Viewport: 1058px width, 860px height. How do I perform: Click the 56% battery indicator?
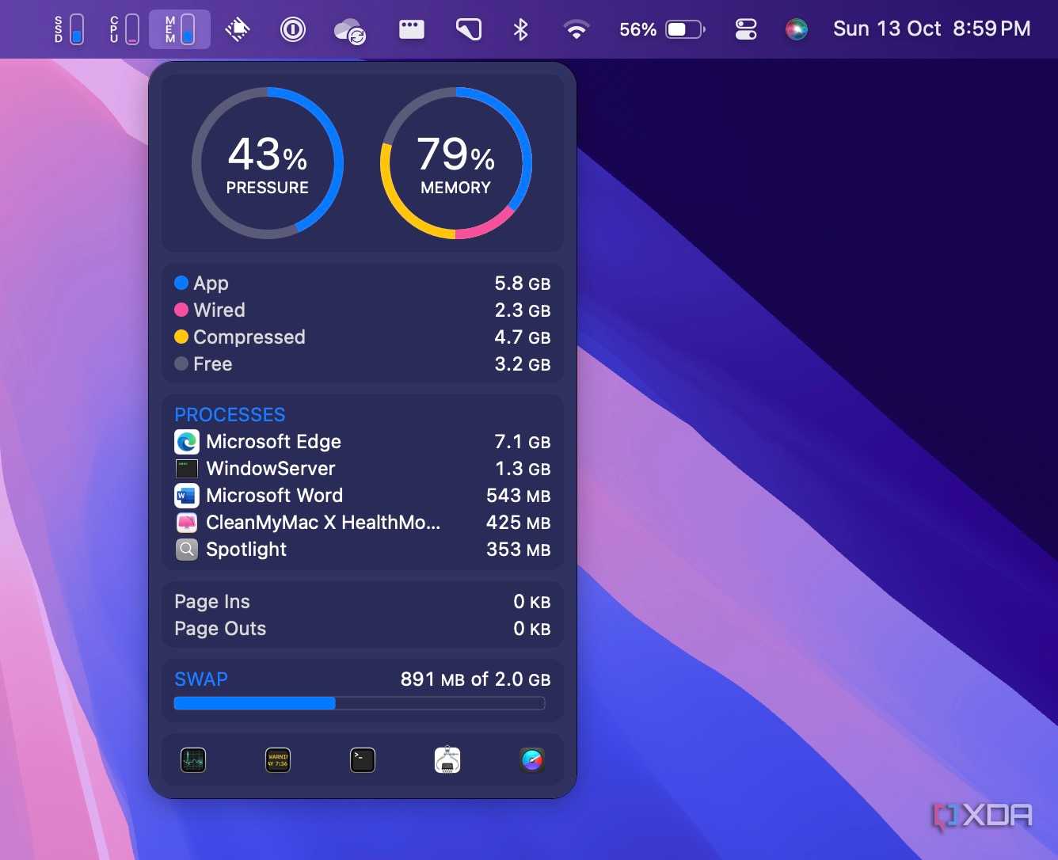tap(662, 30)
